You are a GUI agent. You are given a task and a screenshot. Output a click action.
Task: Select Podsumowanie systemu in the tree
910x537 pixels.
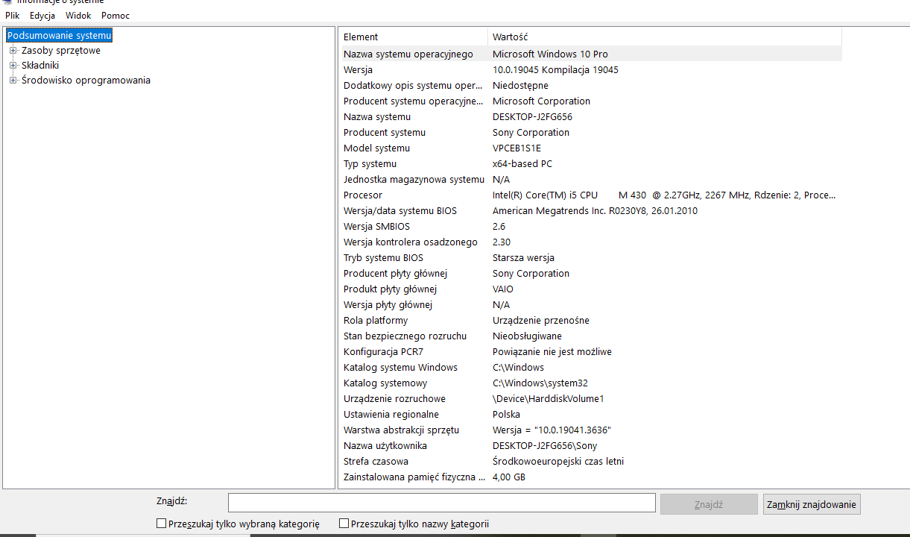point(60,35)
